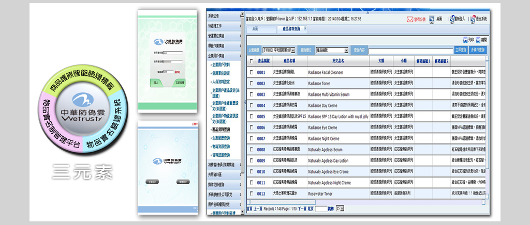Click the exit system icon in header
The image size is (530, 225).
pos(473,19)
